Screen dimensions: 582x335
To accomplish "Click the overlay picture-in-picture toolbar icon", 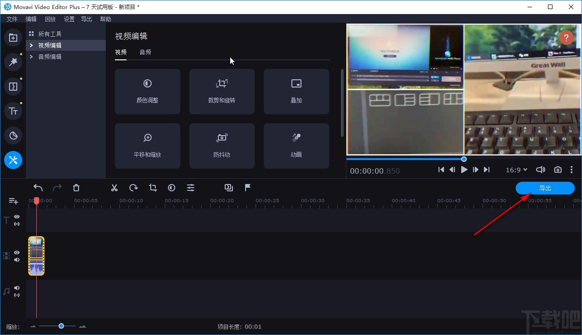I will (x=228, y=187).
